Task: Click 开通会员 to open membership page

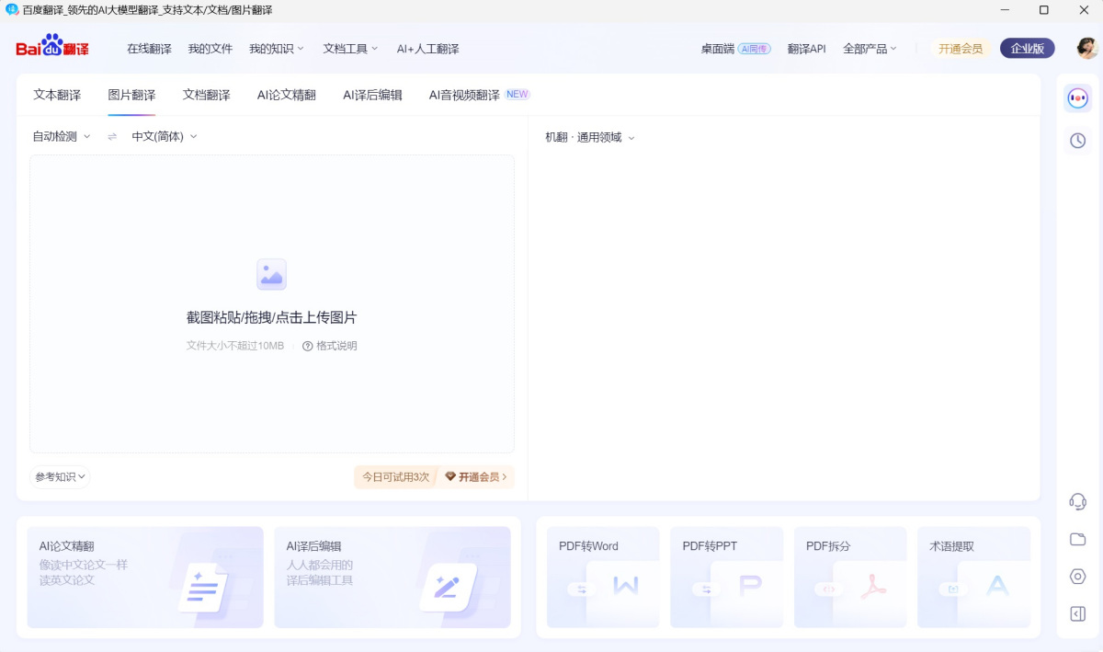Action: tap(960, 48)
